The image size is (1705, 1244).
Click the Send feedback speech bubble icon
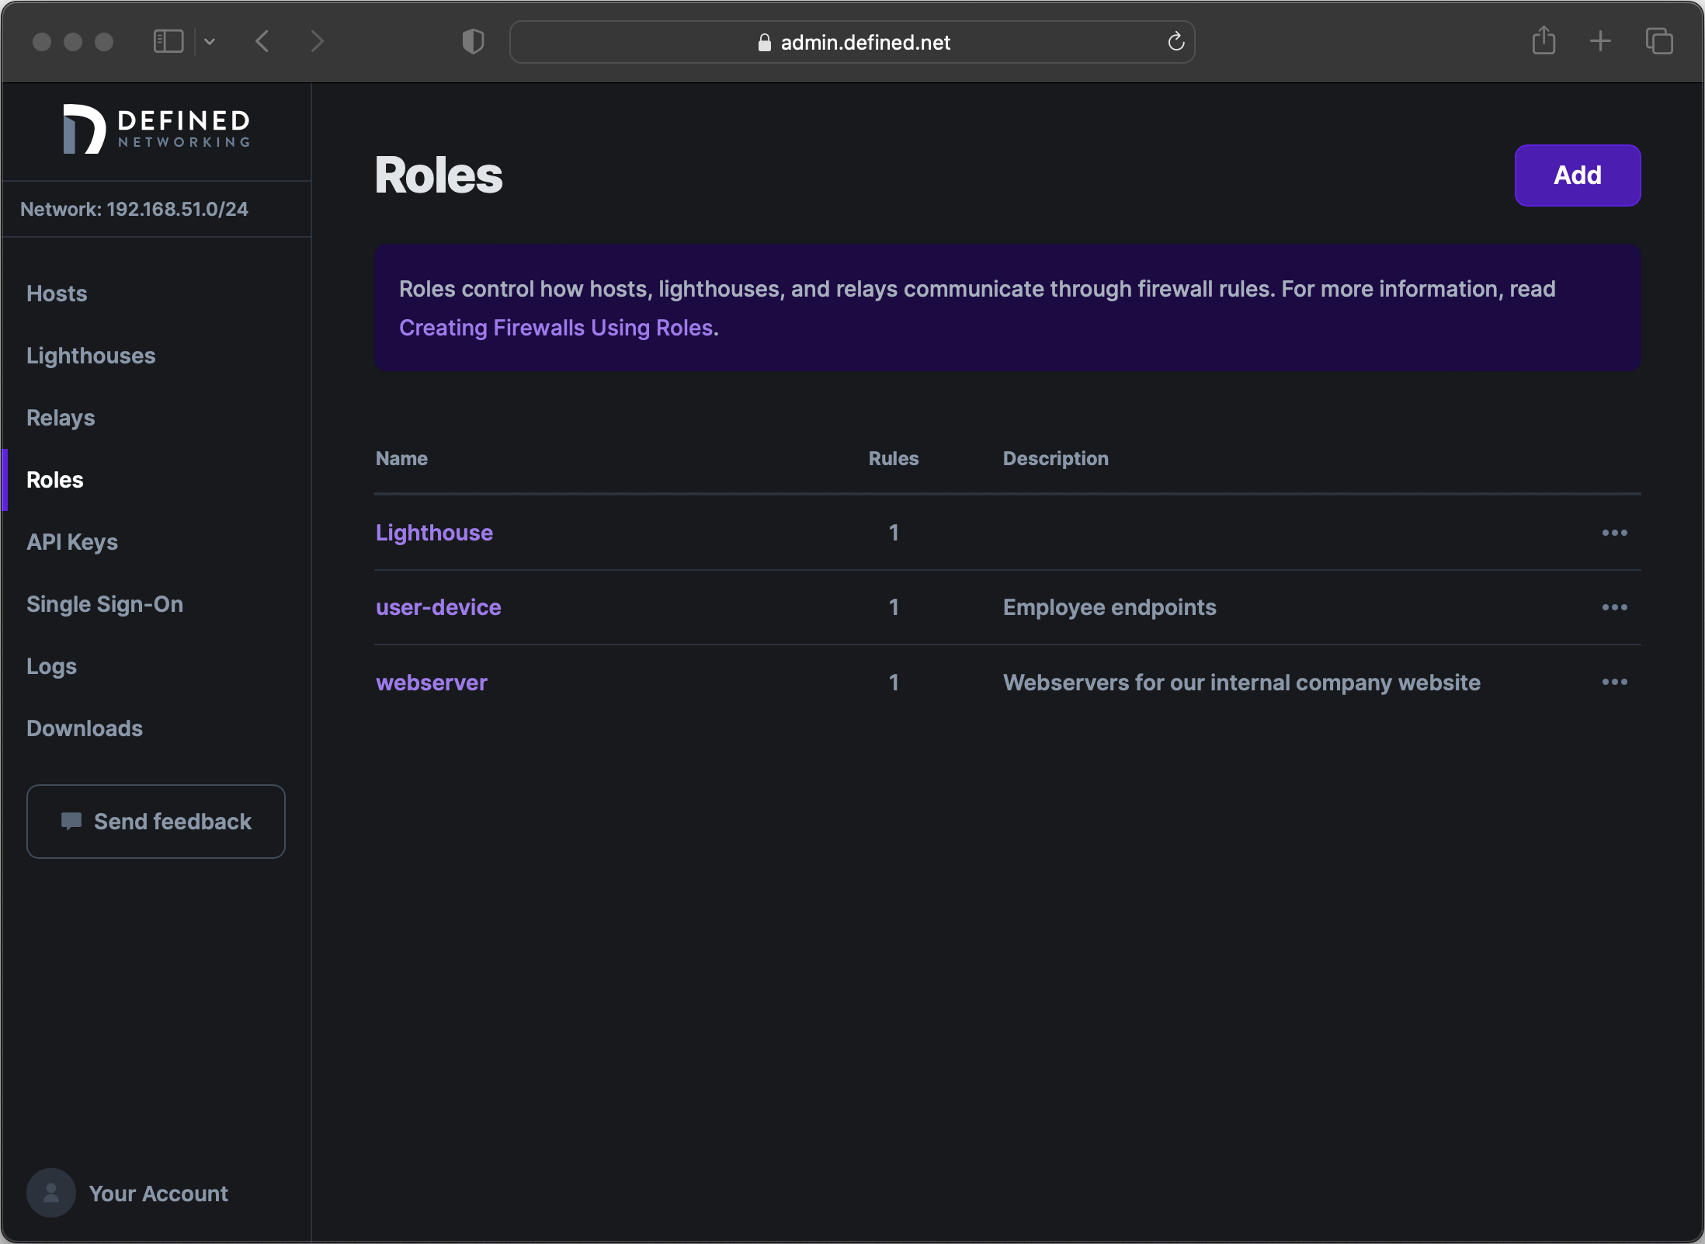pos(71,822)
